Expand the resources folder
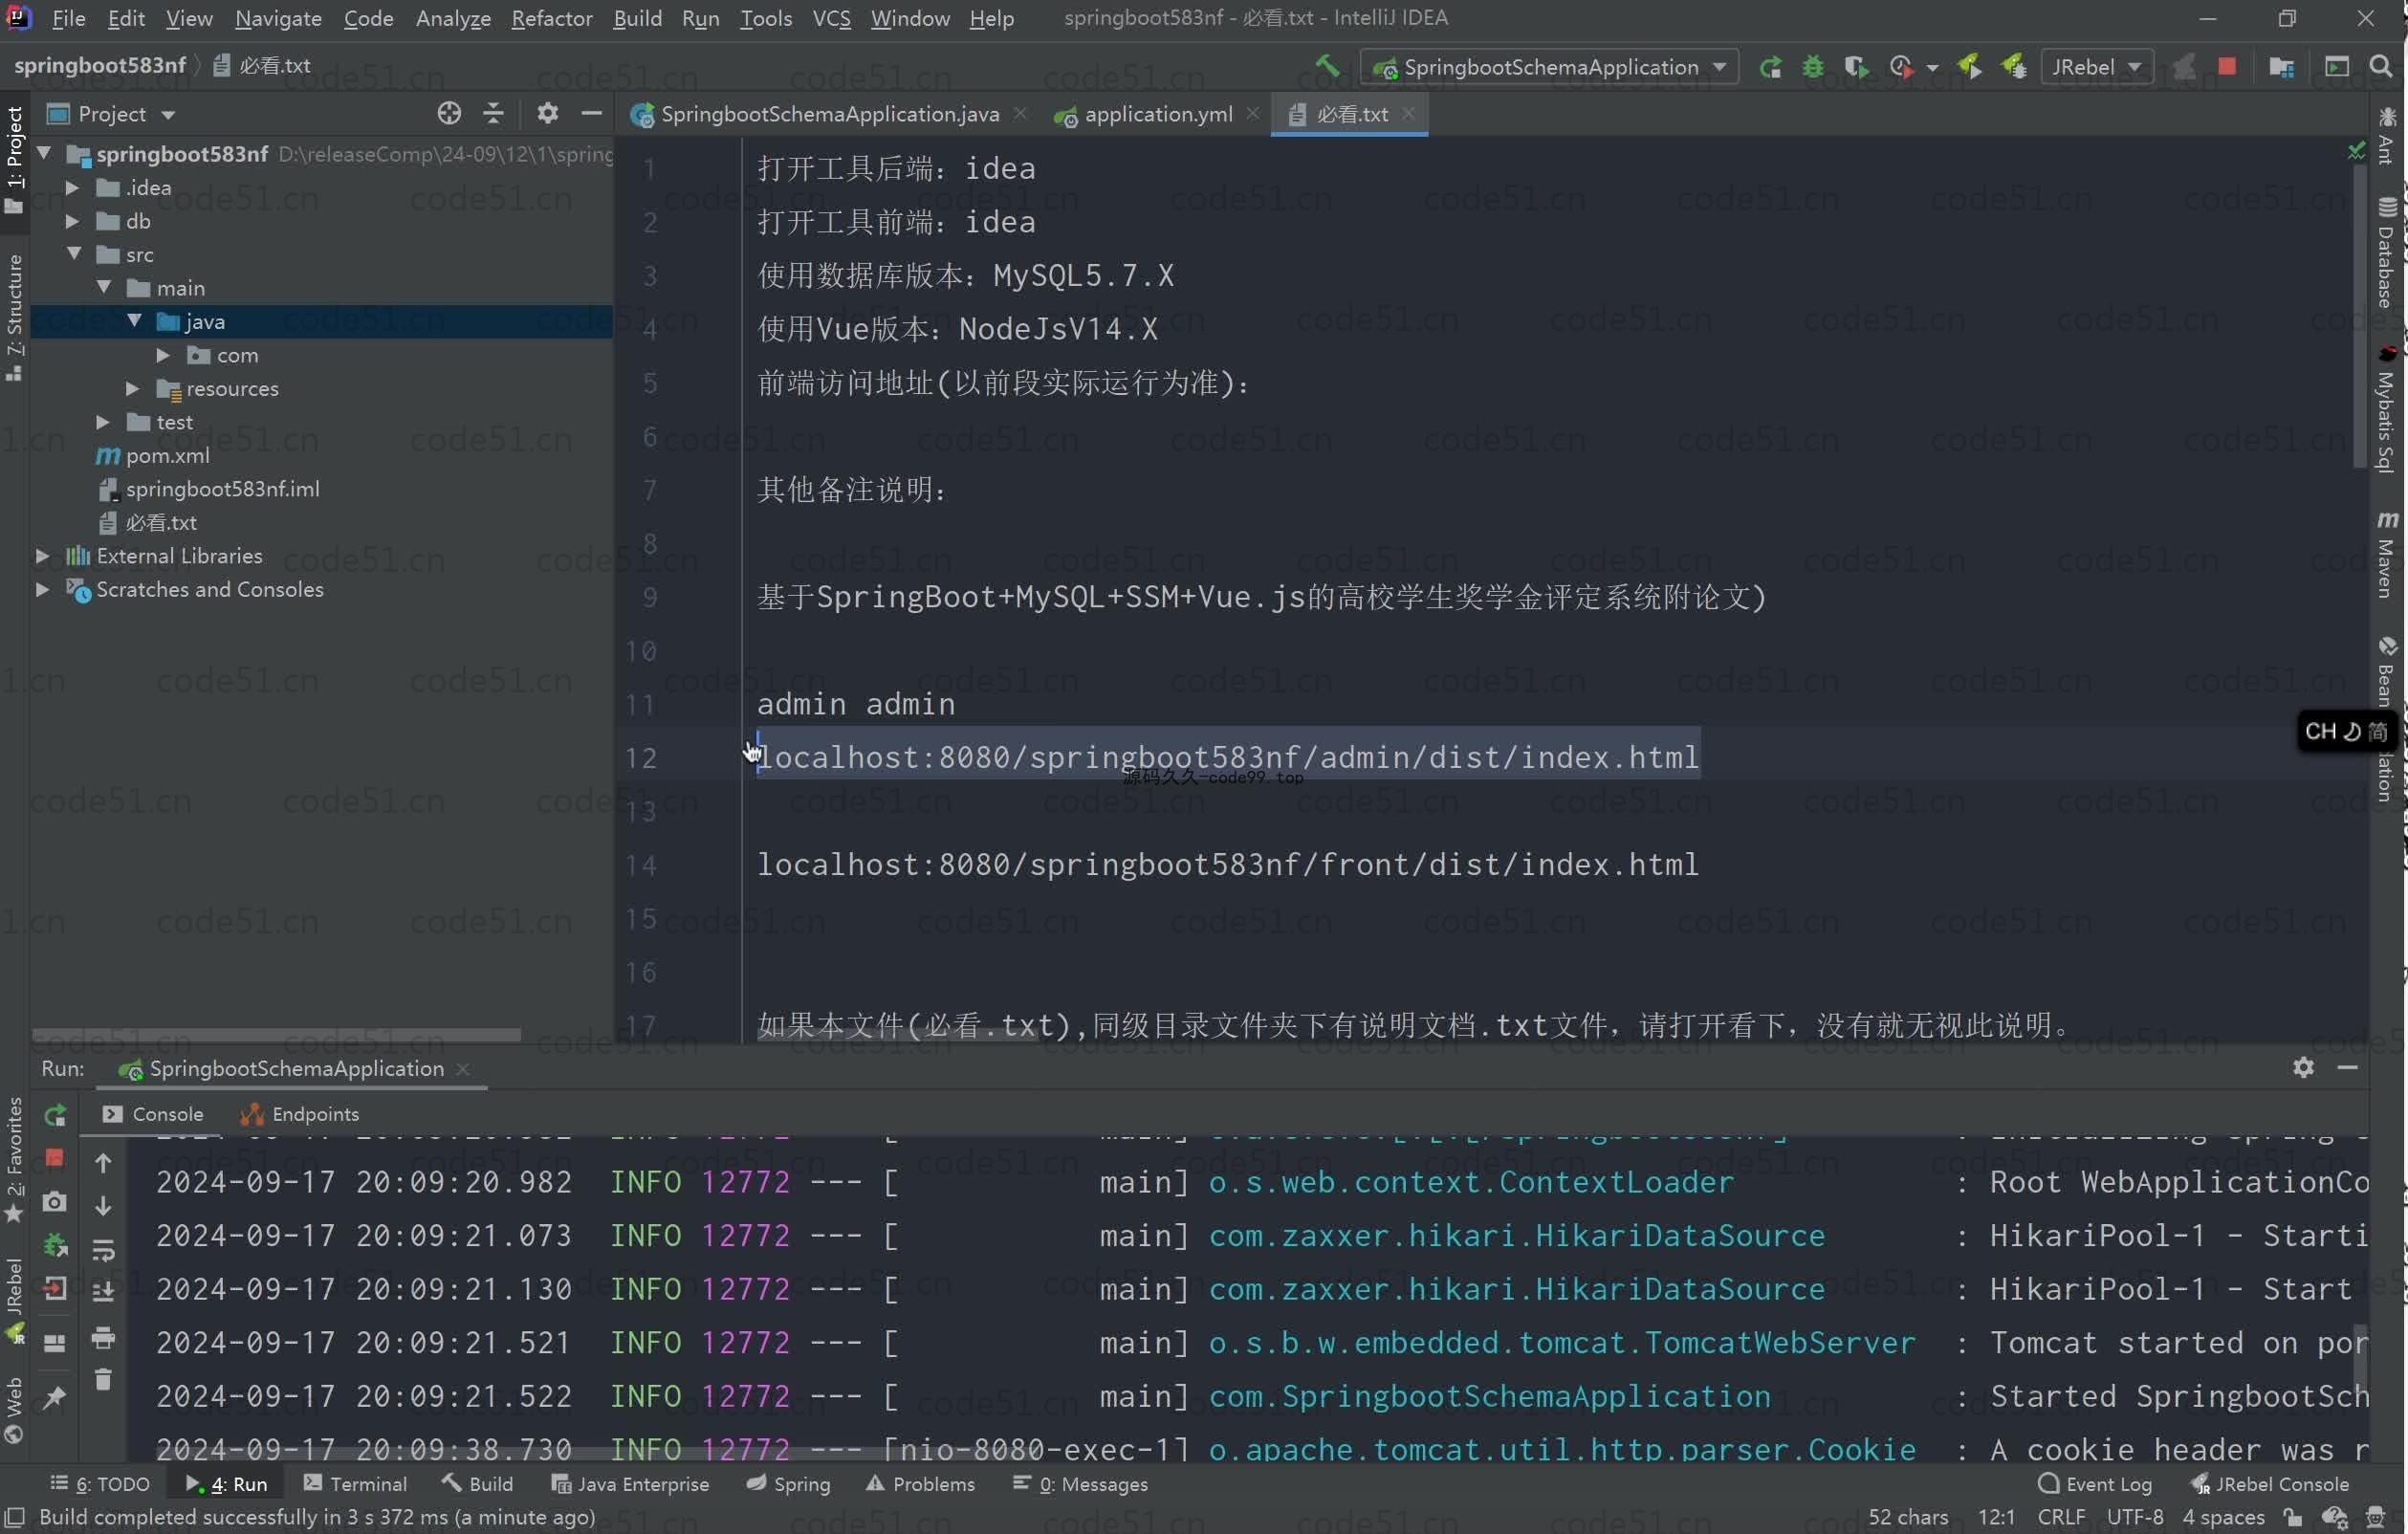 [x=132, y=388]
